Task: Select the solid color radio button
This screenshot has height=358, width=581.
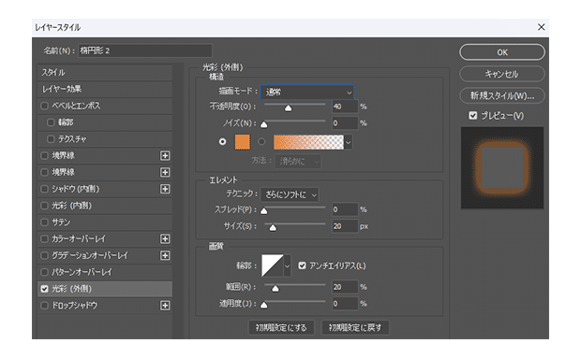Action: click(x=222, y=141)
